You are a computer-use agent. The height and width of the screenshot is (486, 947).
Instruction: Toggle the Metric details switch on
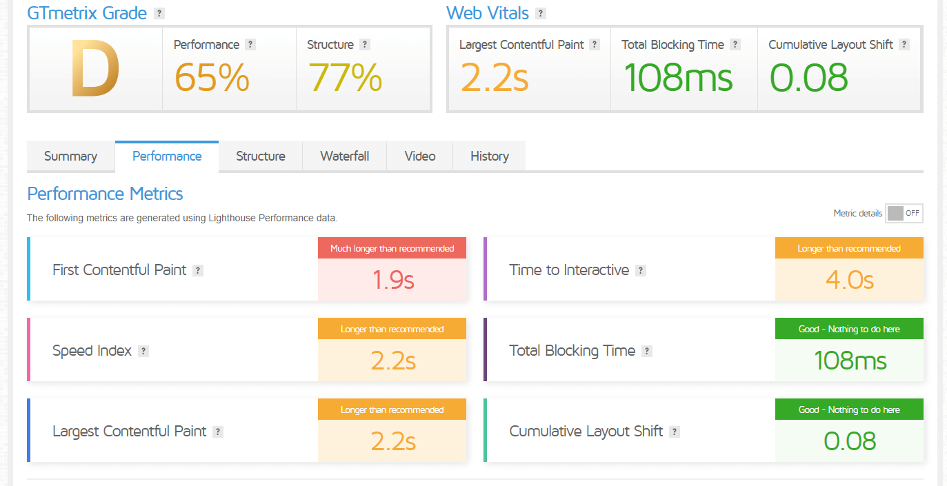point(904,214)
